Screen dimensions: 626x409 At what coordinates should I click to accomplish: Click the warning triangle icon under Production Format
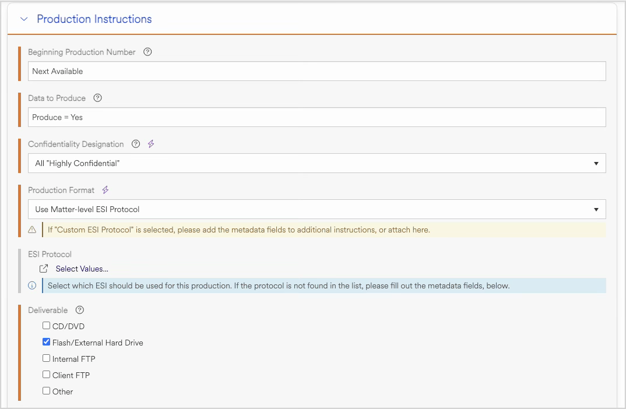tap(32, 230)
